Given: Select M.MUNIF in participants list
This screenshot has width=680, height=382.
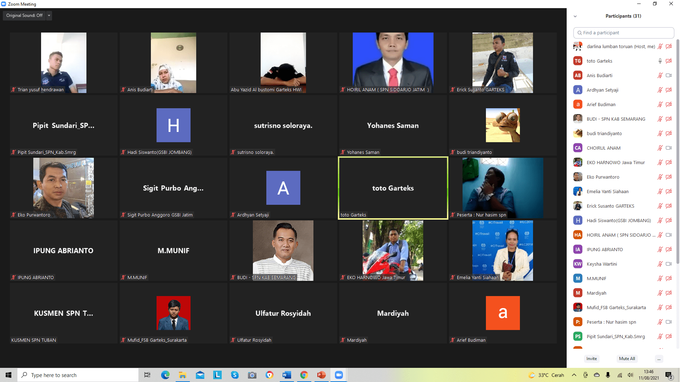Looking at the screenshot, I should tap(596, 278).
